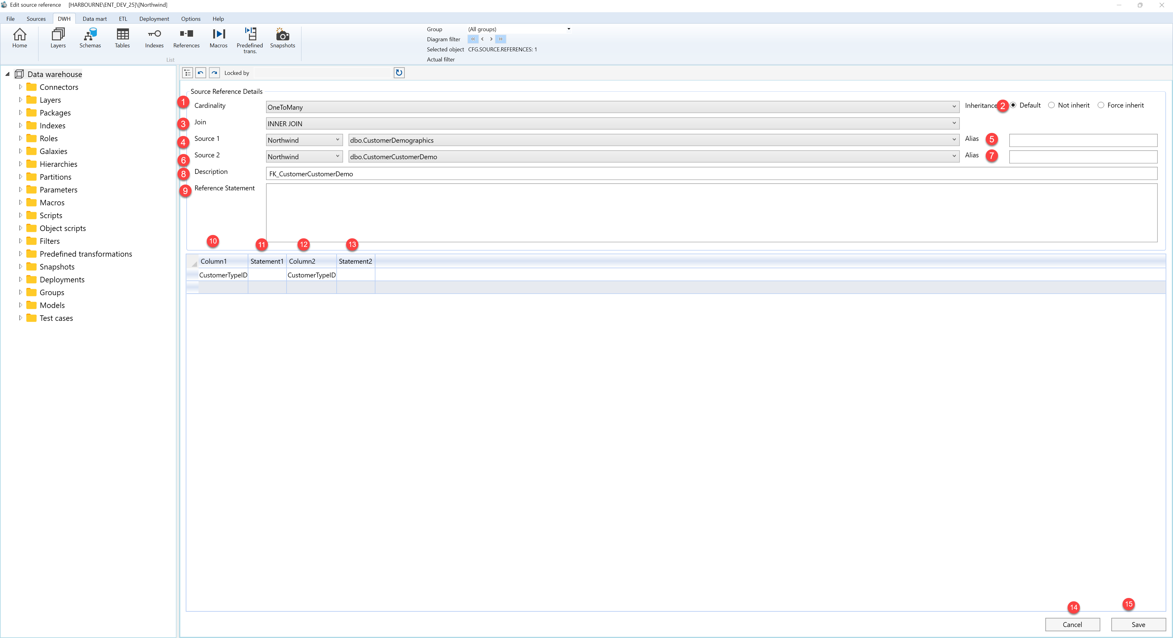
Task: Select the Roles tree item
Action: (48, 138)
